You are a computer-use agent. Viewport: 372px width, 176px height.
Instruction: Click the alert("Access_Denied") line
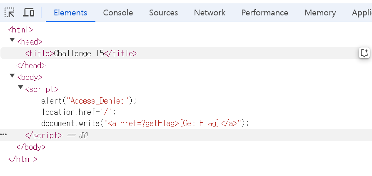click(89, 101)
